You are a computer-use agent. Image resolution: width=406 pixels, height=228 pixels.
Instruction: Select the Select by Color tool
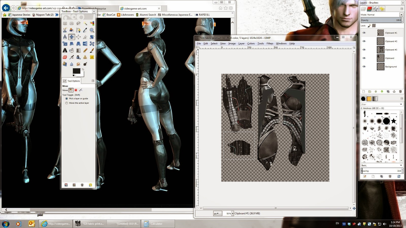coord(92,23)
